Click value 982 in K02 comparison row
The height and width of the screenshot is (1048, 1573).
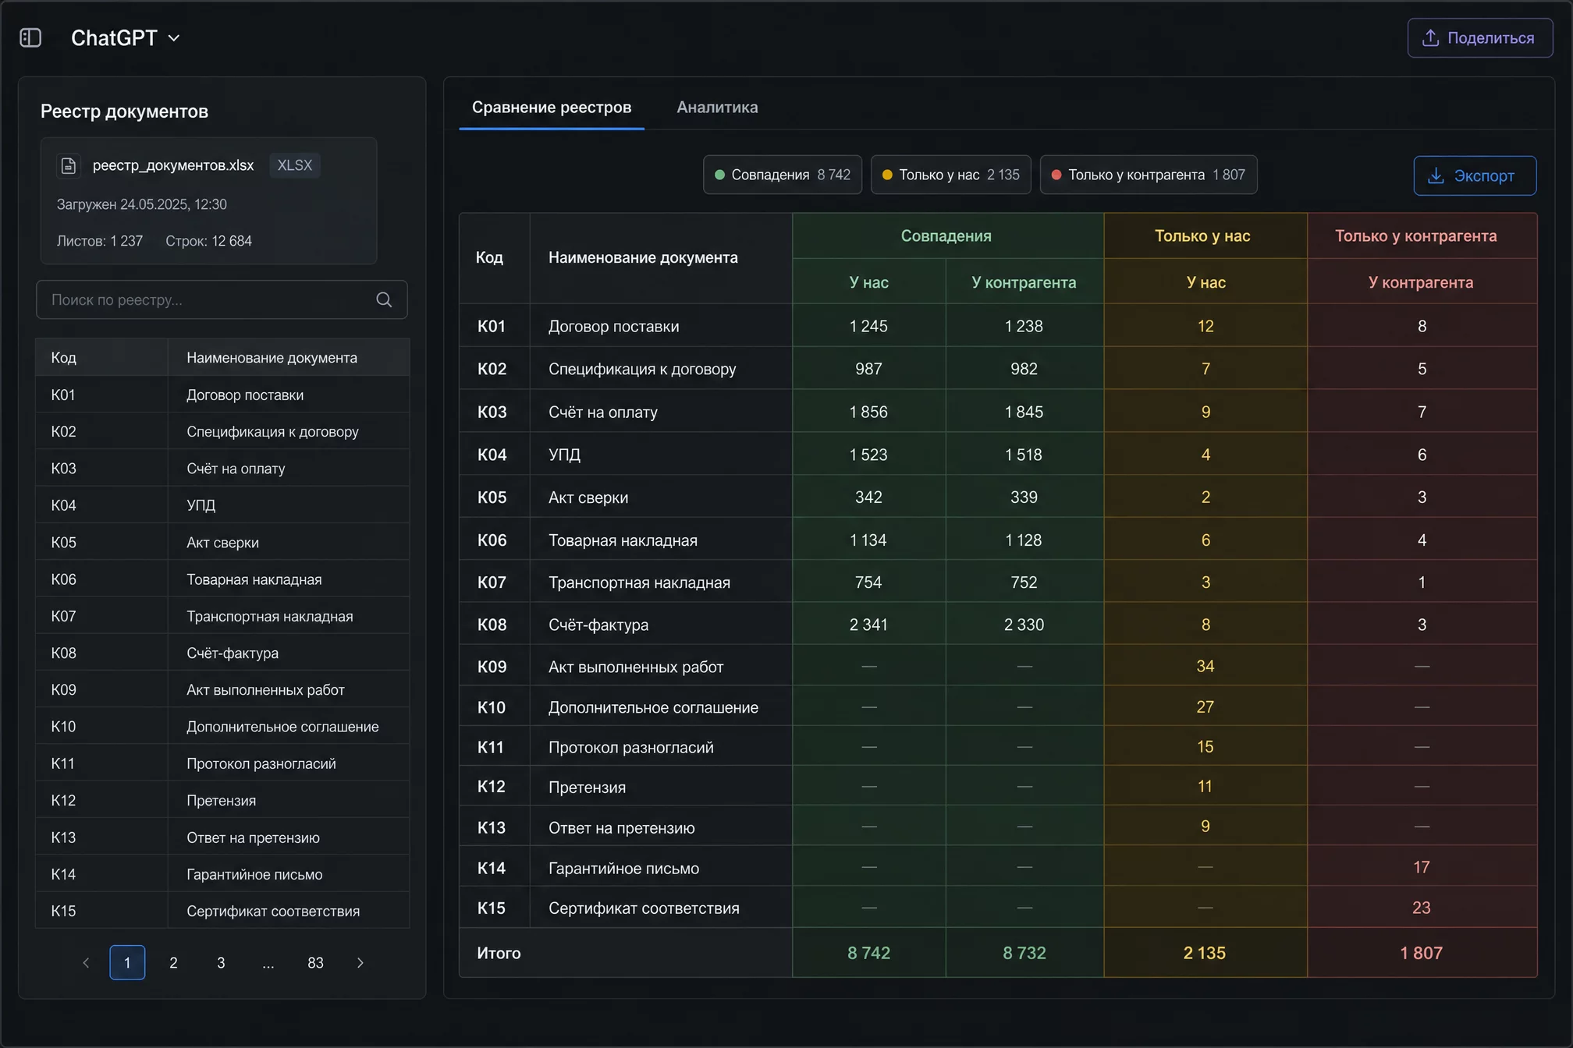pos(1024,369)
